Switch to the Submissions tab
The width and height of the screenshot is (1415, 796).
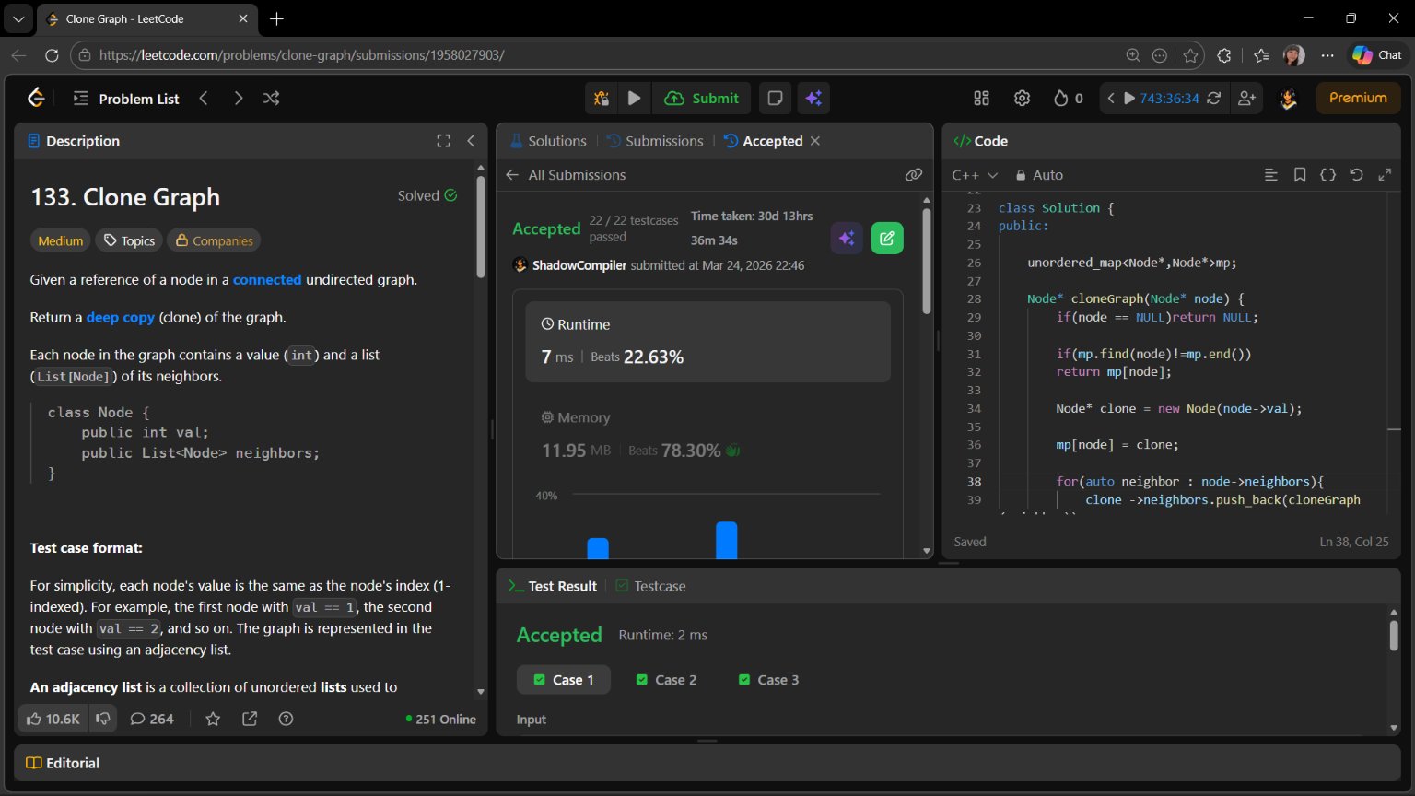[655, 141]
